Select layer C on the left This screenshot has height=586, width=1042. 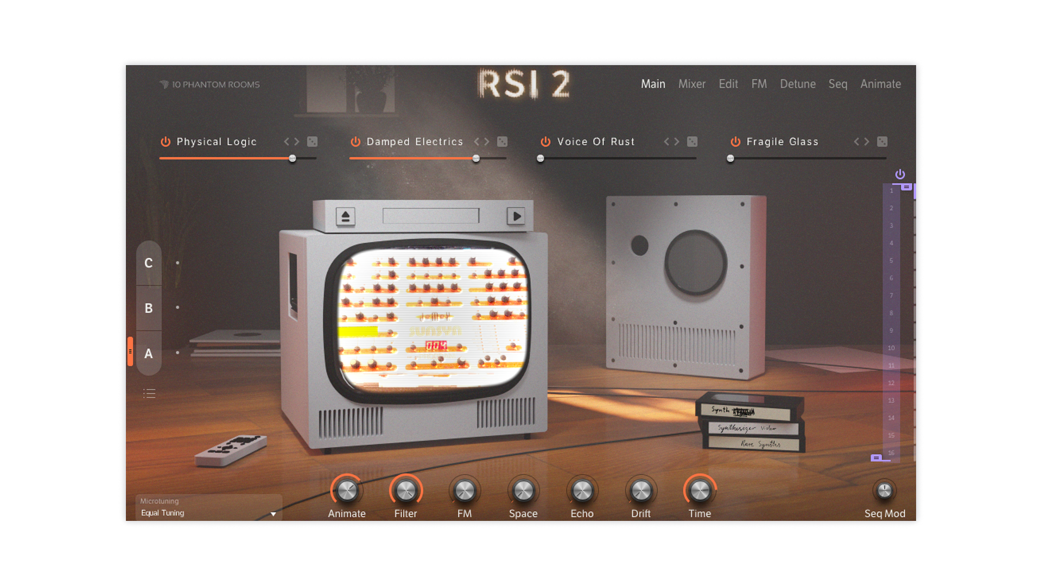point(148,264)
